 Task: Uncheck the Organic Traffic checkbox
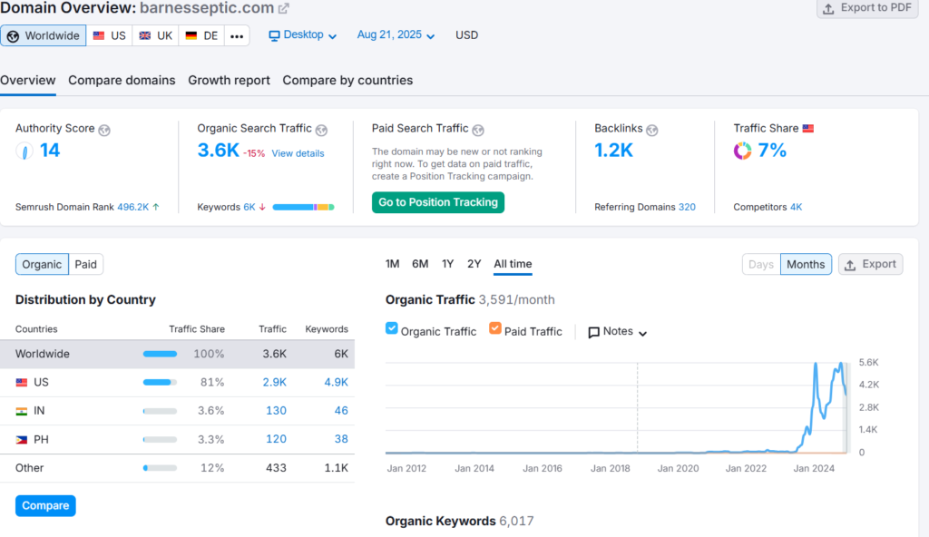[392, 329]
